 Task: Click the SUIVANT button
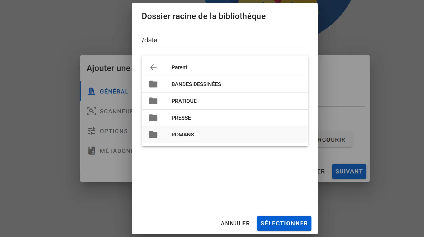pos(349,171)
